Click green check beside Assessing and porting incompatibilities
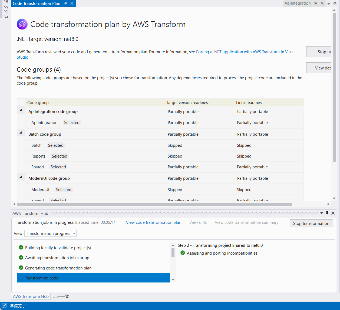Screen dimensions: 340x310 [x=183, y=253]
